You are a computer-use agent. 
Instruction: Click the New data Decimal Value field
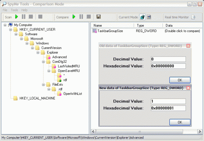tap(168, 101)
